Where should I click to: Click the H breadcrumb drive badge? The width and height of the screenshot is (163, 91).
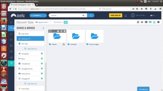pos(66,22)
